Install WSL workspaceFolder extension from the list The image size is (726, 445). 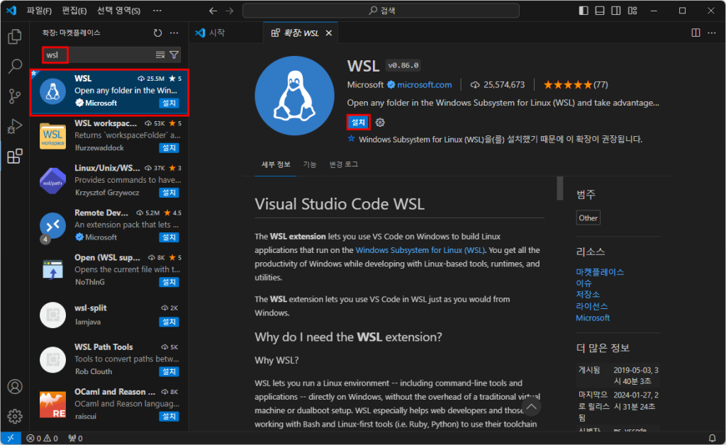[169, 148]
